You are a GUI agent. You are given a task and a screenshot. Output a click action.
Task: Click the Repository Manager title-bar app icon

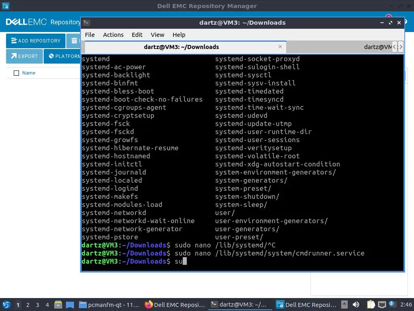click(6, 6)
